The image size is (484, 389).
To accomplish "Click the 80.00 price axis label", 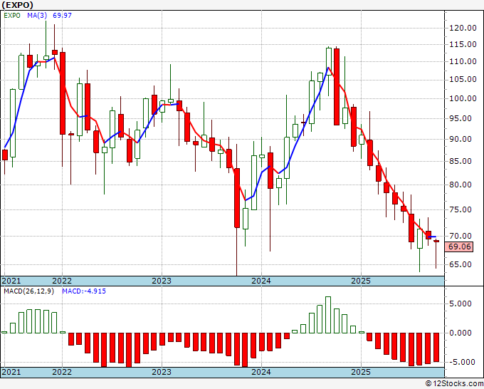I will pos(462,185).
